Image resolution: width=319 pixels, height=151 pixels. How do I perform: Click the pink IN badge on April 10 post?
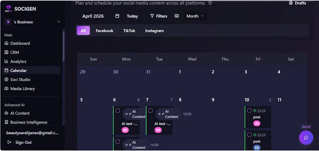(x=257, y=124)
